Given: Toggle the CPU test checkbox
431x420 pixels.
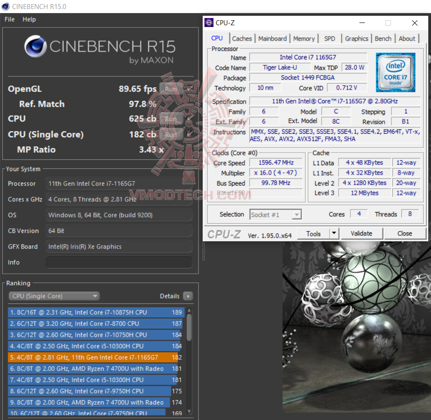Looking at the screenshot, I should (x=190, y=119).
